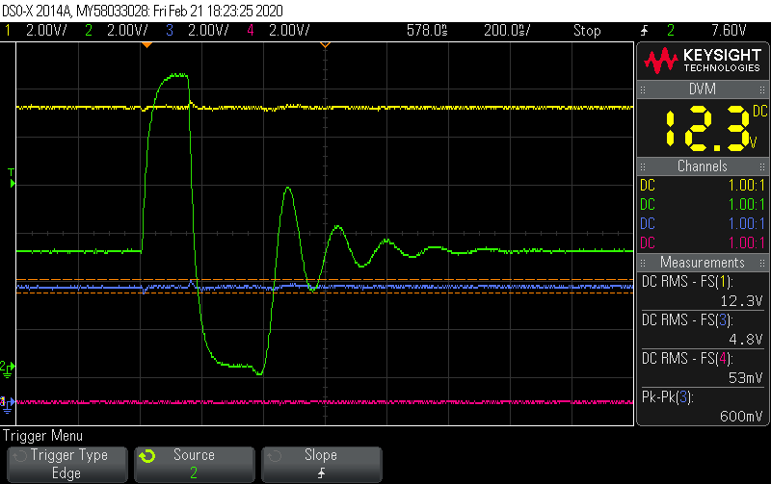Viewport: 771px width, 484px height.
Task: Select the DC RMS - FS(4) measurement
Action: coord(703,369)
